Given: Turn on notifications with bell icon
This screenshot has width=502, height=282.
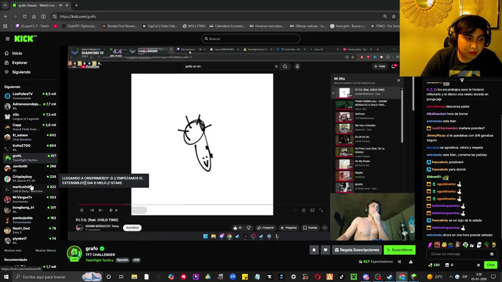Looking at the screenshot, I should click(314, 250).
